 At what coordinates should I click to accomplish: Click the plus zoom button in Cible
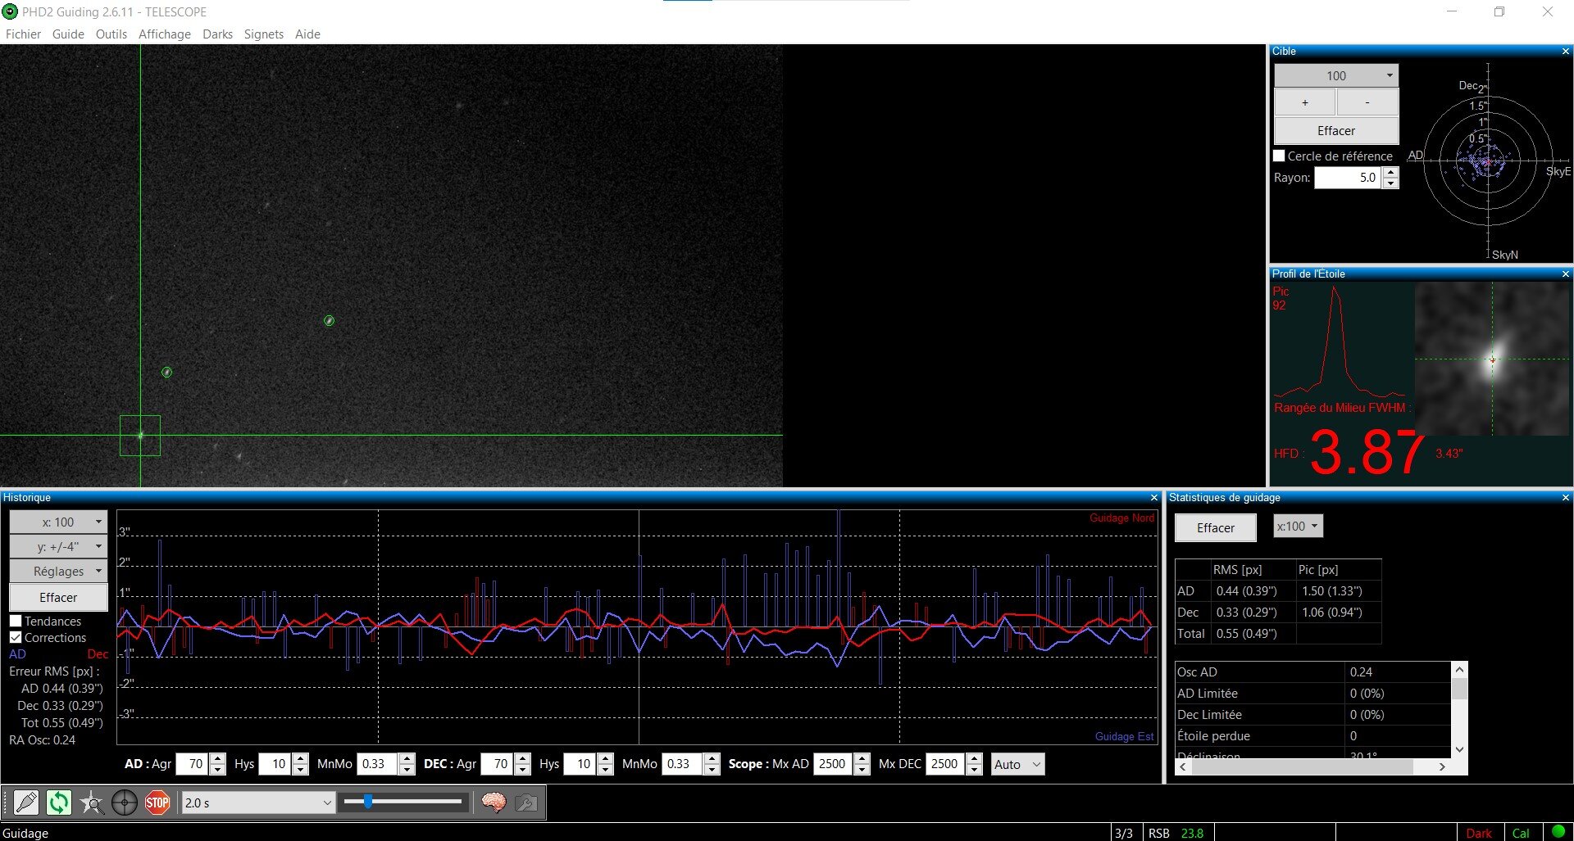point(1305,102)
